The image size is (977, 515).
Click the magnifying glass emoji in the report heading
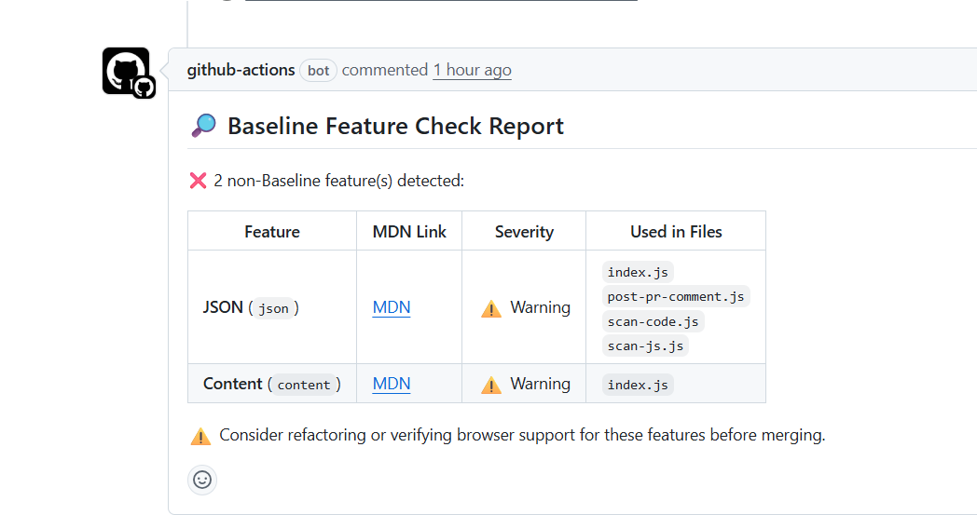coord(204,126)
